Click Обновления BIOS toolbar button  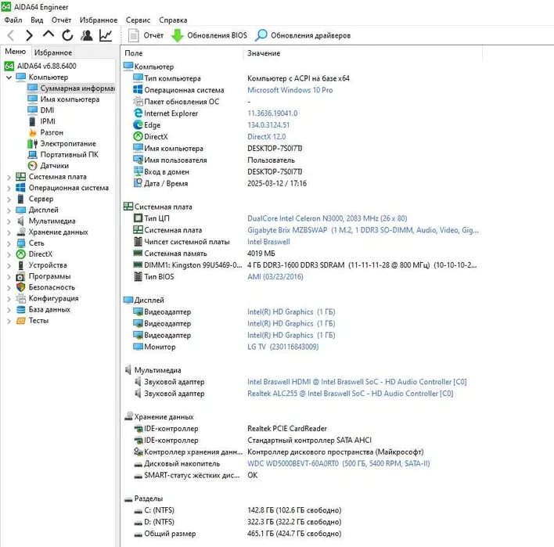coord(209,35)
